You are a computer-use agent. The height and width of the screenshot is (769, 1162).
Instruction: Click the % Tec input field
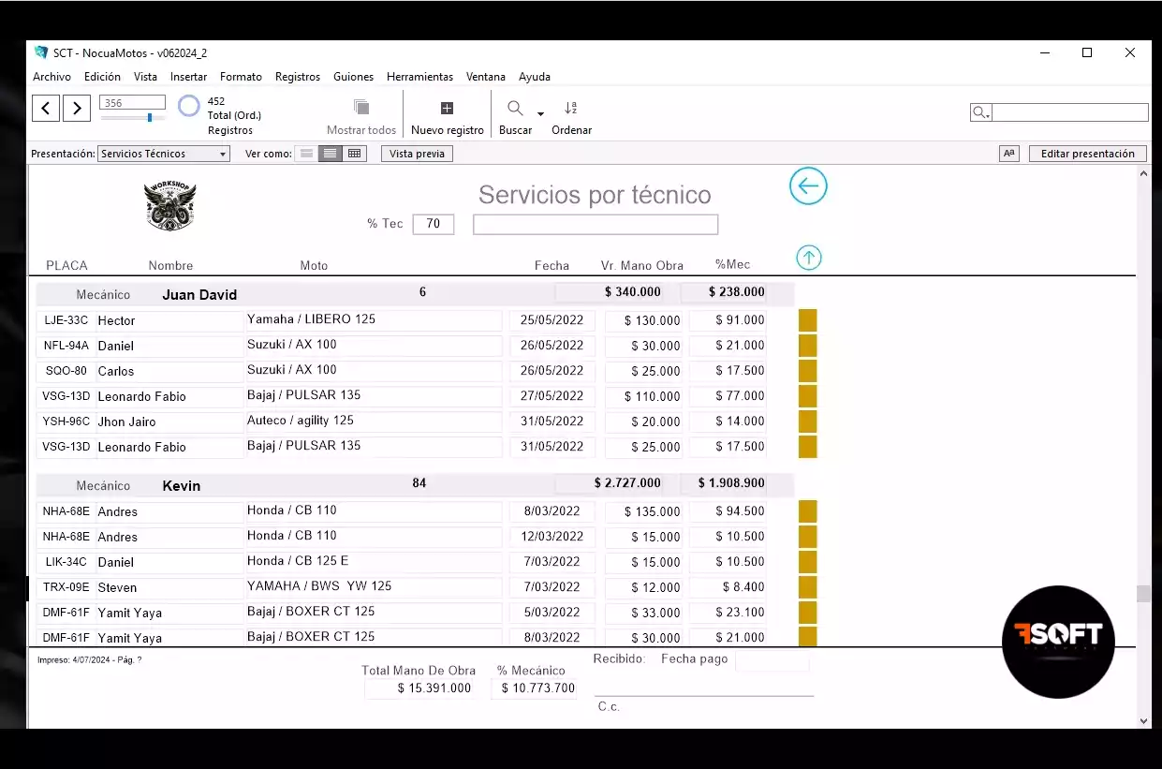pyautogui.click(x=433, y=224)
